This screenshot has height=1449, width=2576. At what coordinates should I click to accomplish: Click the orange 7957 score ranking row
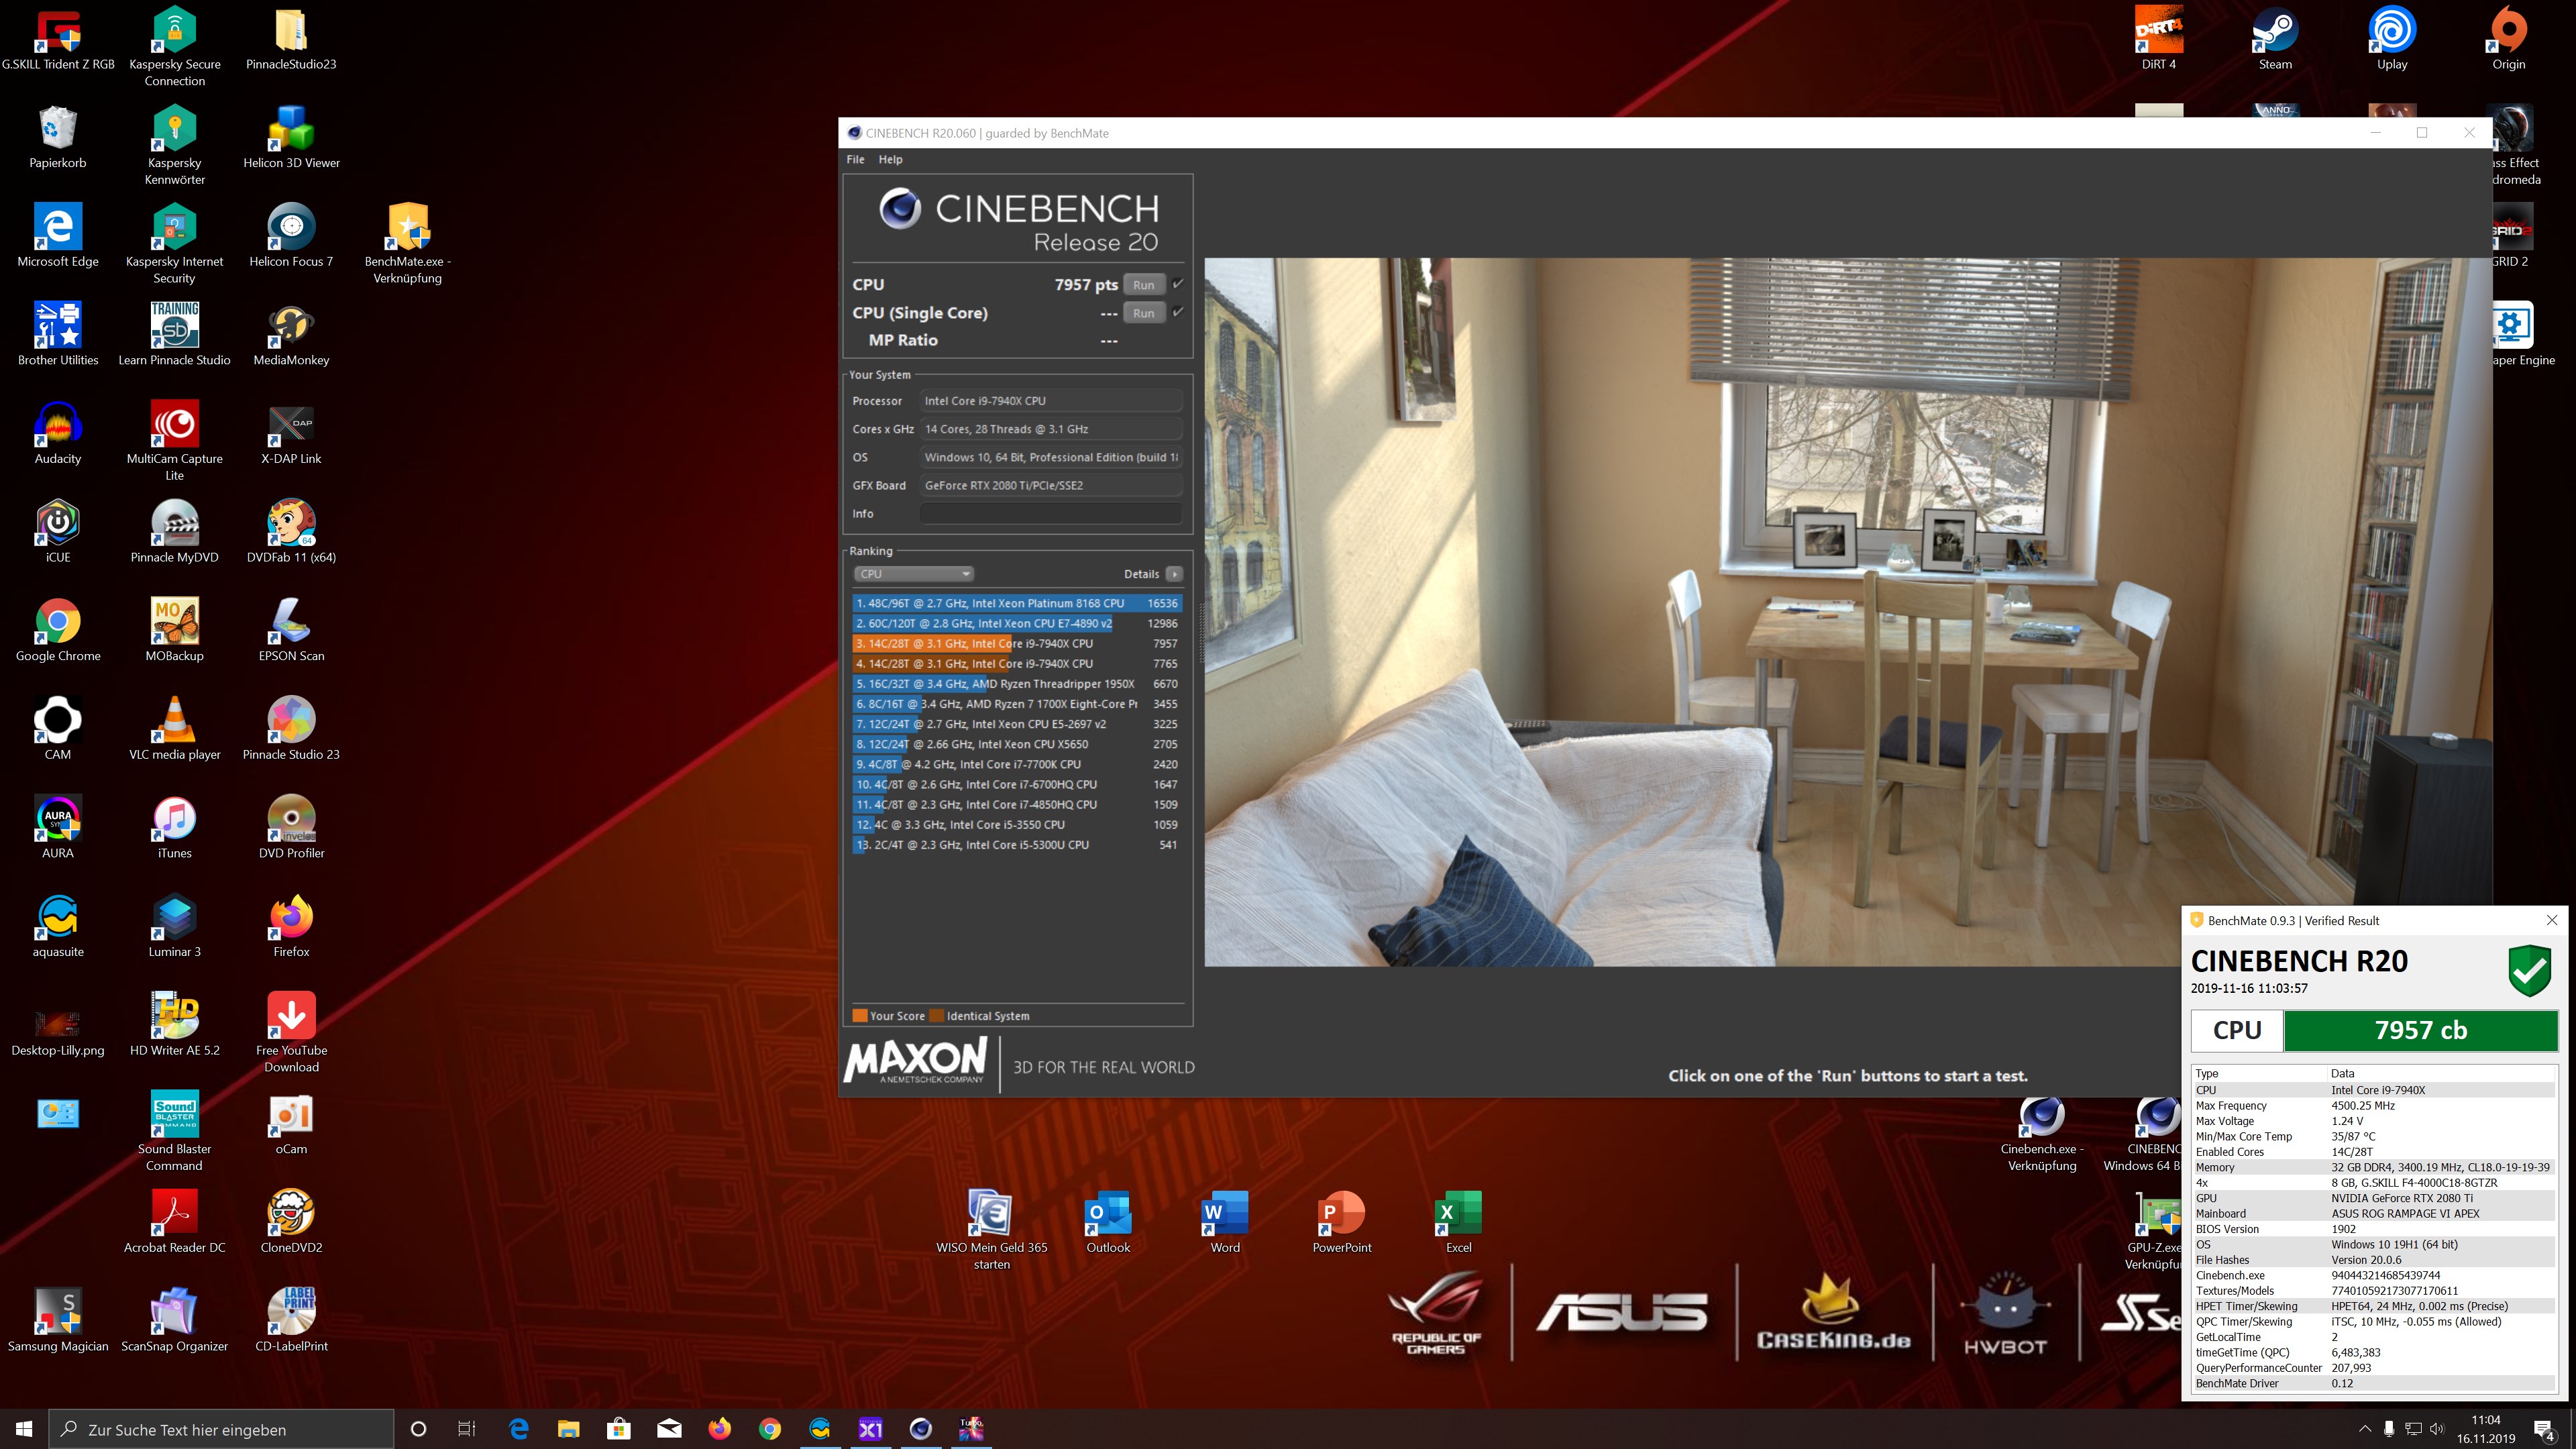pyautogui.click(x=1017, y=643)
